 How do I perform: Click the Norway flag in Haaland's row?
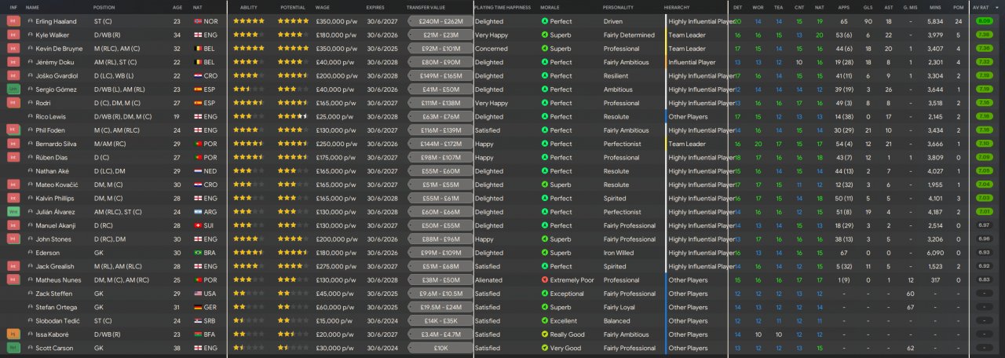[x=197, y=21]
